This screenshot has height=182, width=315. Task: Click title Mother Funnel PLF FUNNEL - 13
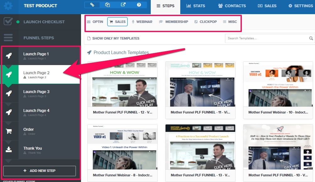tap(200, 175)
